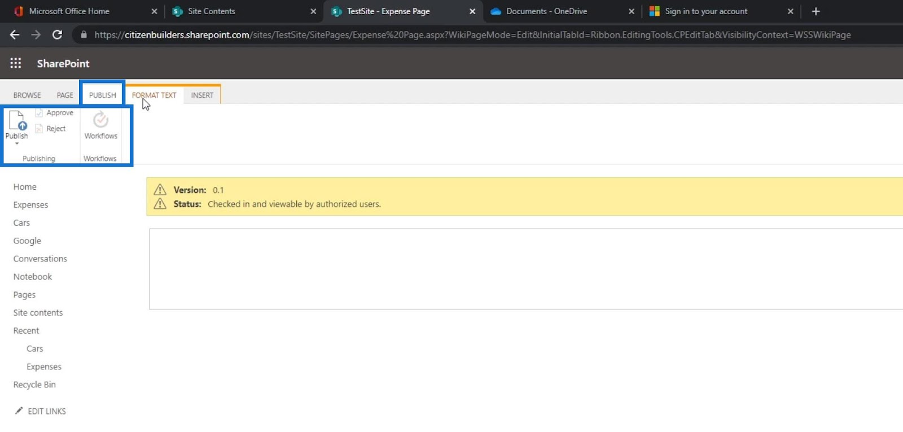Open a new browser tab
Screen dimensions: 903x432
click(816, 11)
